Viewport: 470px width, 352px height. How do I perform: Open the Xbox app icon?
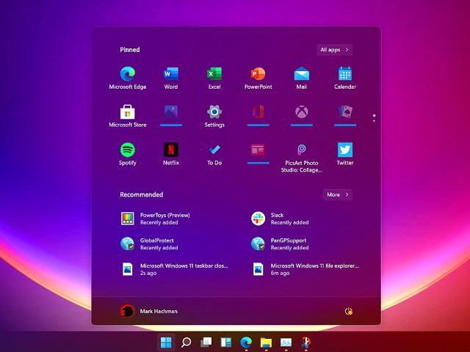302,115
